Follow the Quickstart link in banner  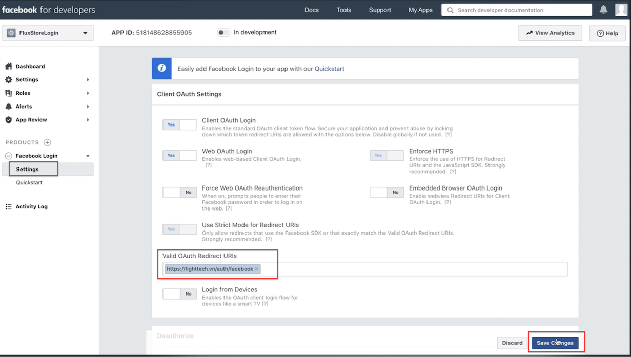point(329,69)
